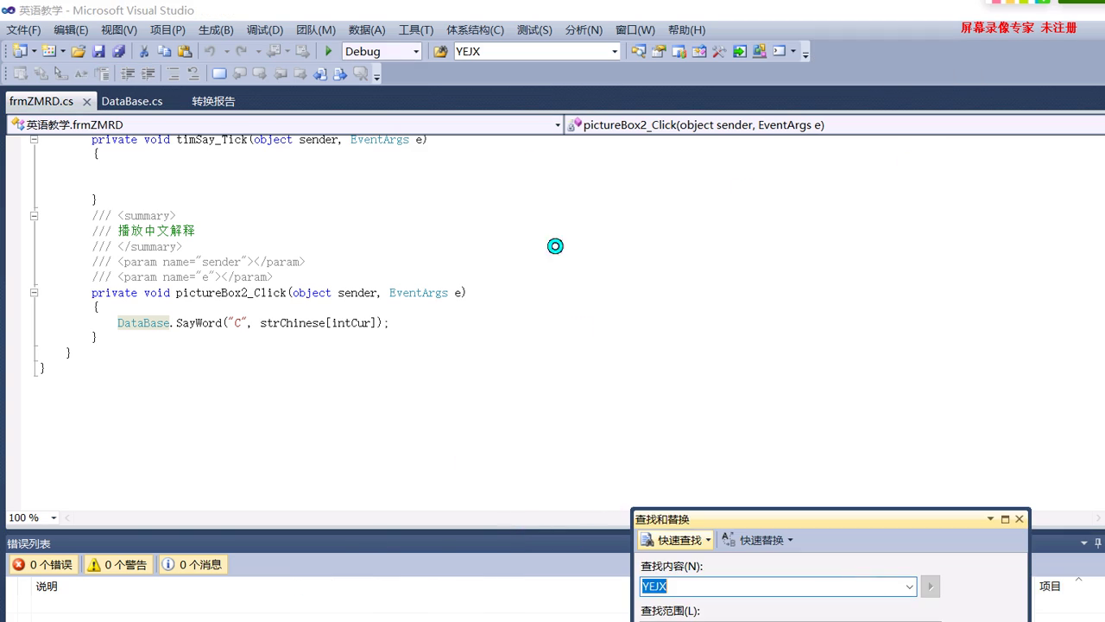The image size is (1105, 622).
Task: Toggle the 0 个错误 errors filter
Action: click(43, 564)
